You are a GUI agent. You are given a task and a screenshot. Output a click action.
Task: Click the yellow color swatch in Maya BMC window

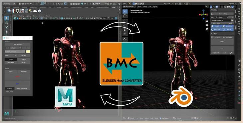pos(28,52)
